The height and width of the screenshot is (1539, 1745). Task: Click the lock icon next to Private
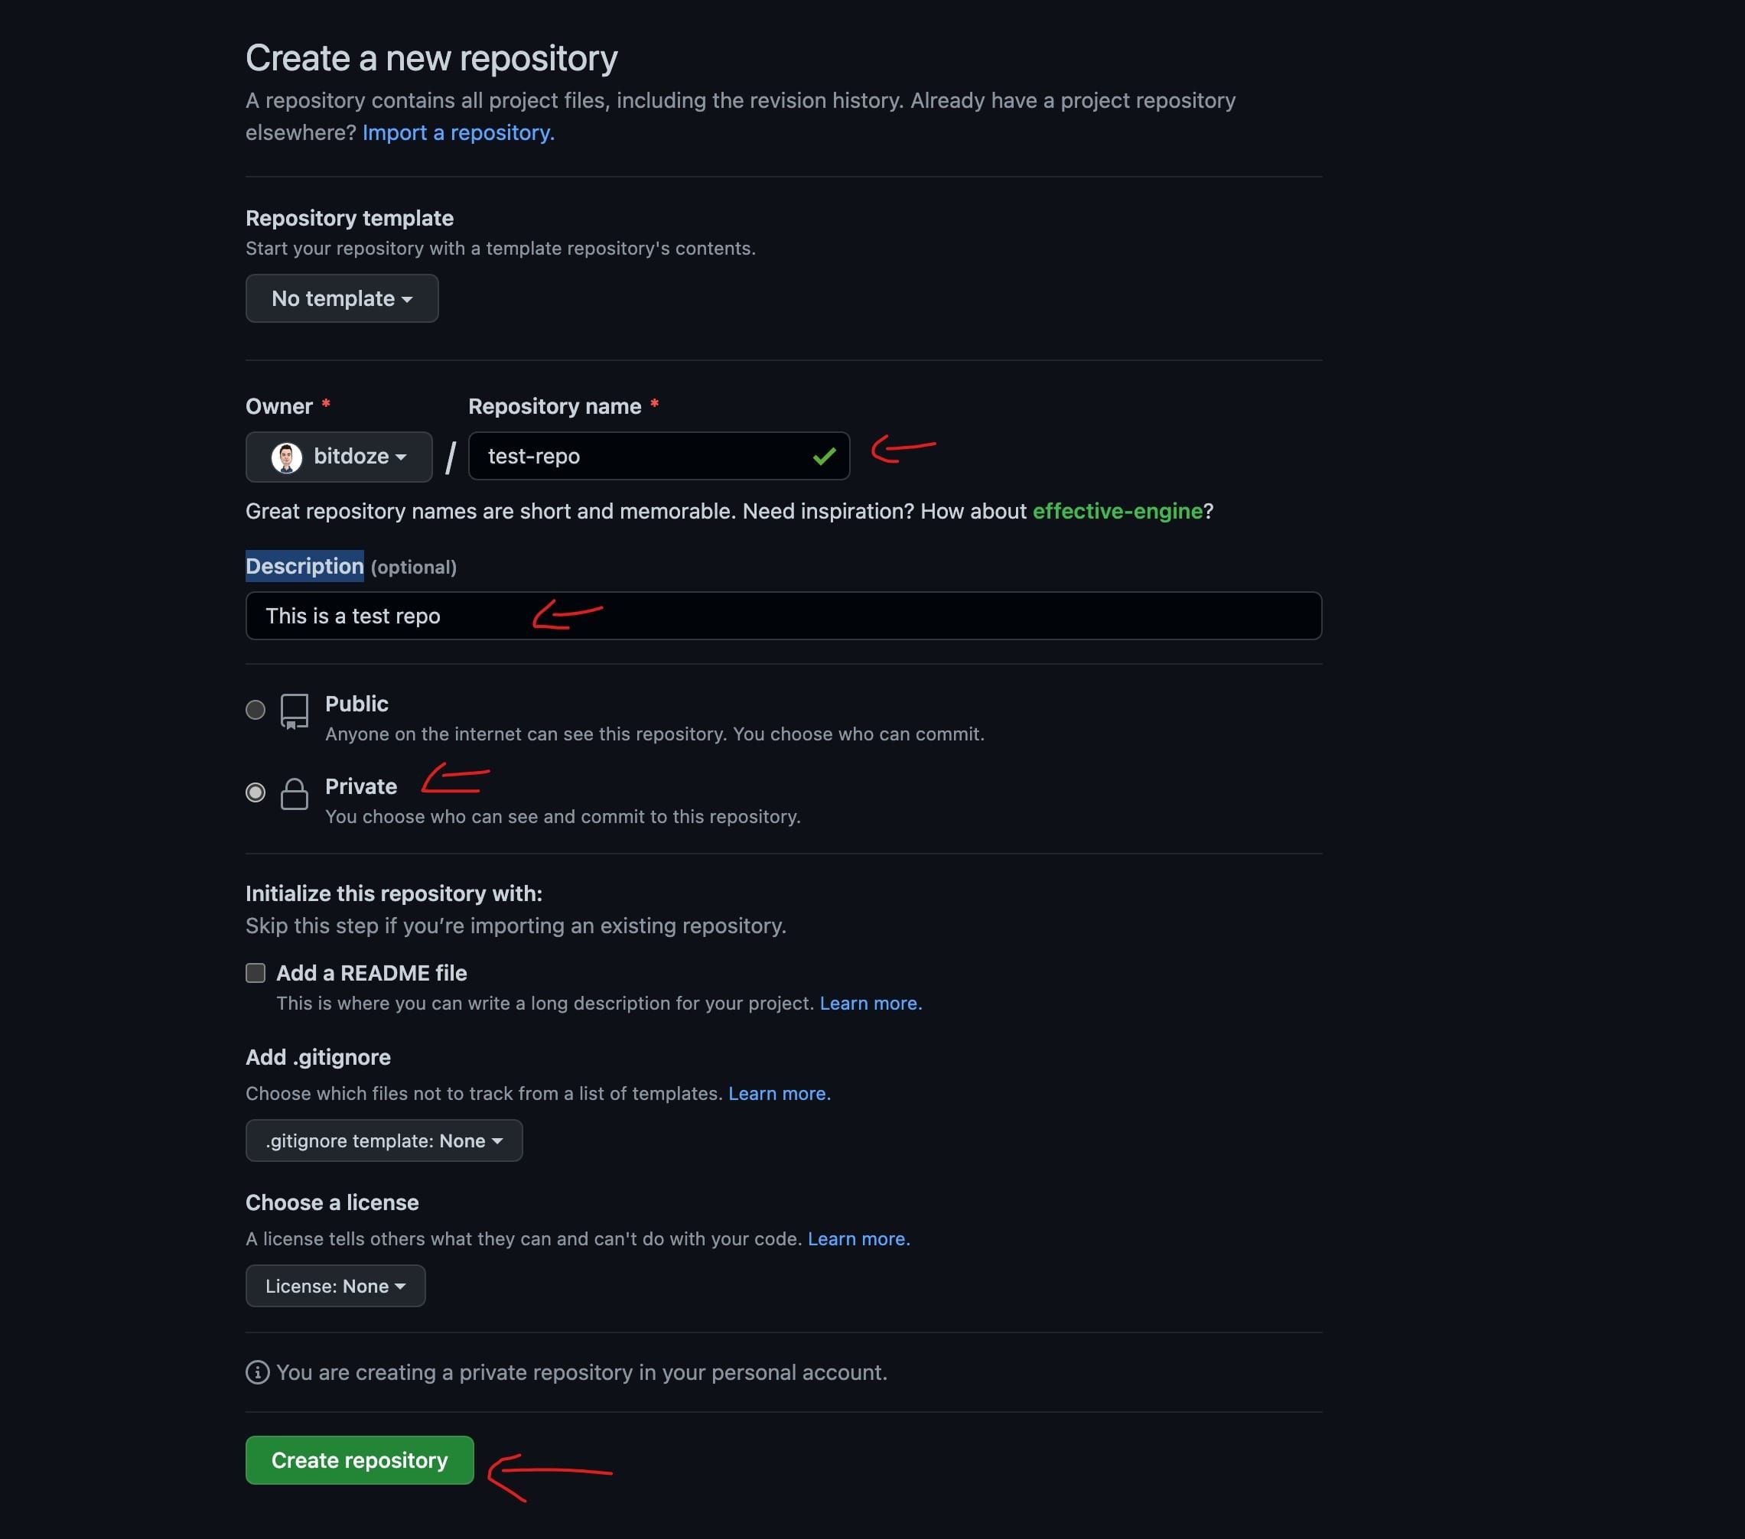pyautogui.click(x=294, y=794)
